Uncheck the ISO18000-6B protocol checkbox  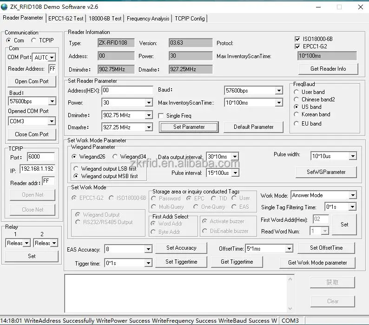(298, 39)
